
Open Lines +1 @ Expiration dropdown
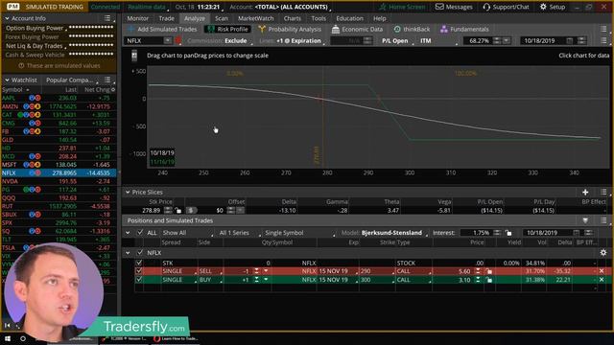(x=292, y=40)
